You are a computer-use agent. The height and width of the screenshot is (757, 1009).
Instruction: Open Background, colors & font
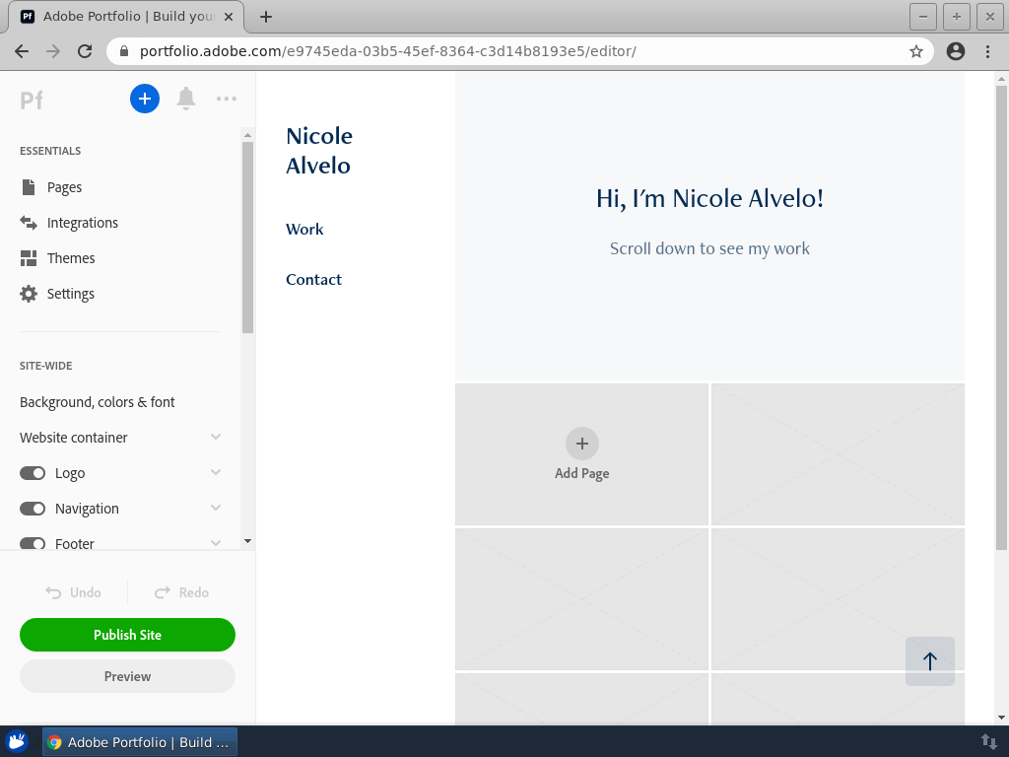point(98,402)
